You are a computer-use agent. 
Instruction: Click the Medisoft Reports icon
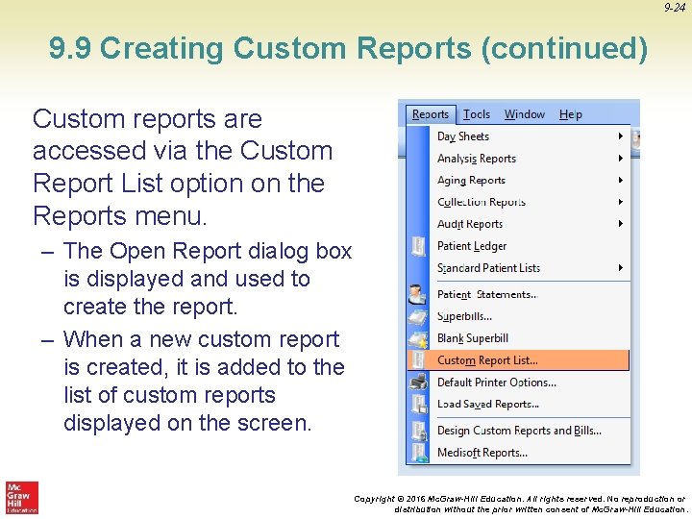coord(418,453)
